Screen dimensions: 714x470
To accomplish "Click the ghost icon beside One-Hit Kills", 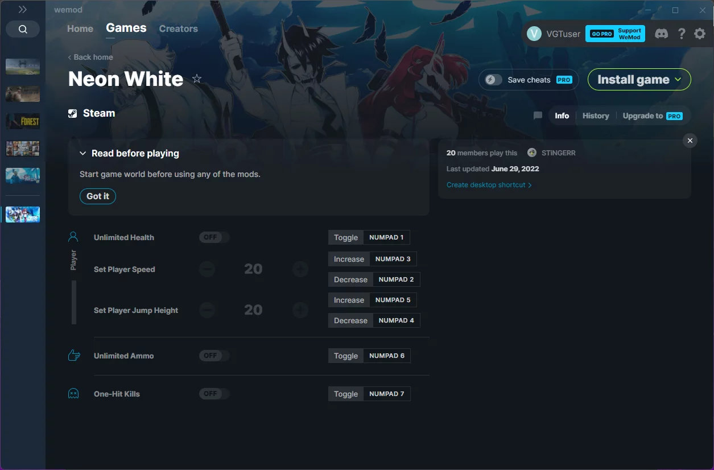I will pyautogui.click(x=73, y=394).
